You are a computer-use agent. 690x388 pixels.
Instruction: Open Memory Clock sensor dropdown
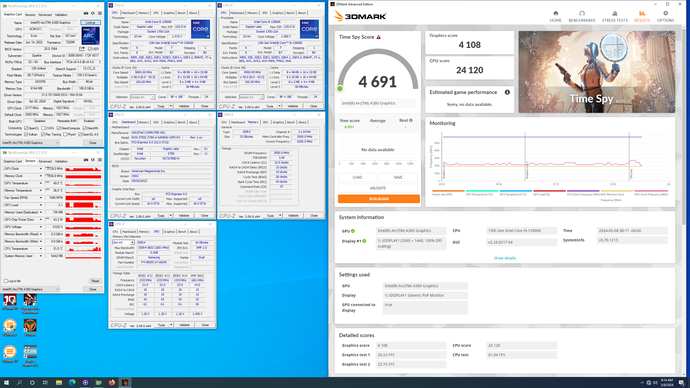41,176
